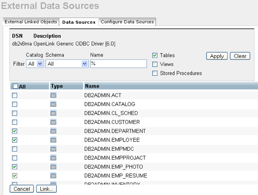This screenshot has height=195, width=258.
Task: Click table icon beside DB2ADMIN.DEPARTMENT
Action: [x=53, y=131]
